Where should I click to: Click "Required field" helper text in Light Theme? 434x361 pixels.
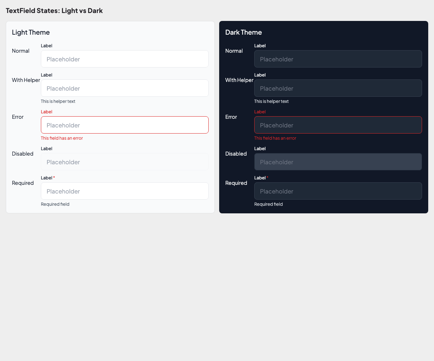(x=55, y=204)
